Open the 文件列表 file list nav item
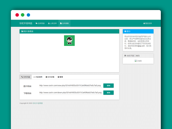 40,23
